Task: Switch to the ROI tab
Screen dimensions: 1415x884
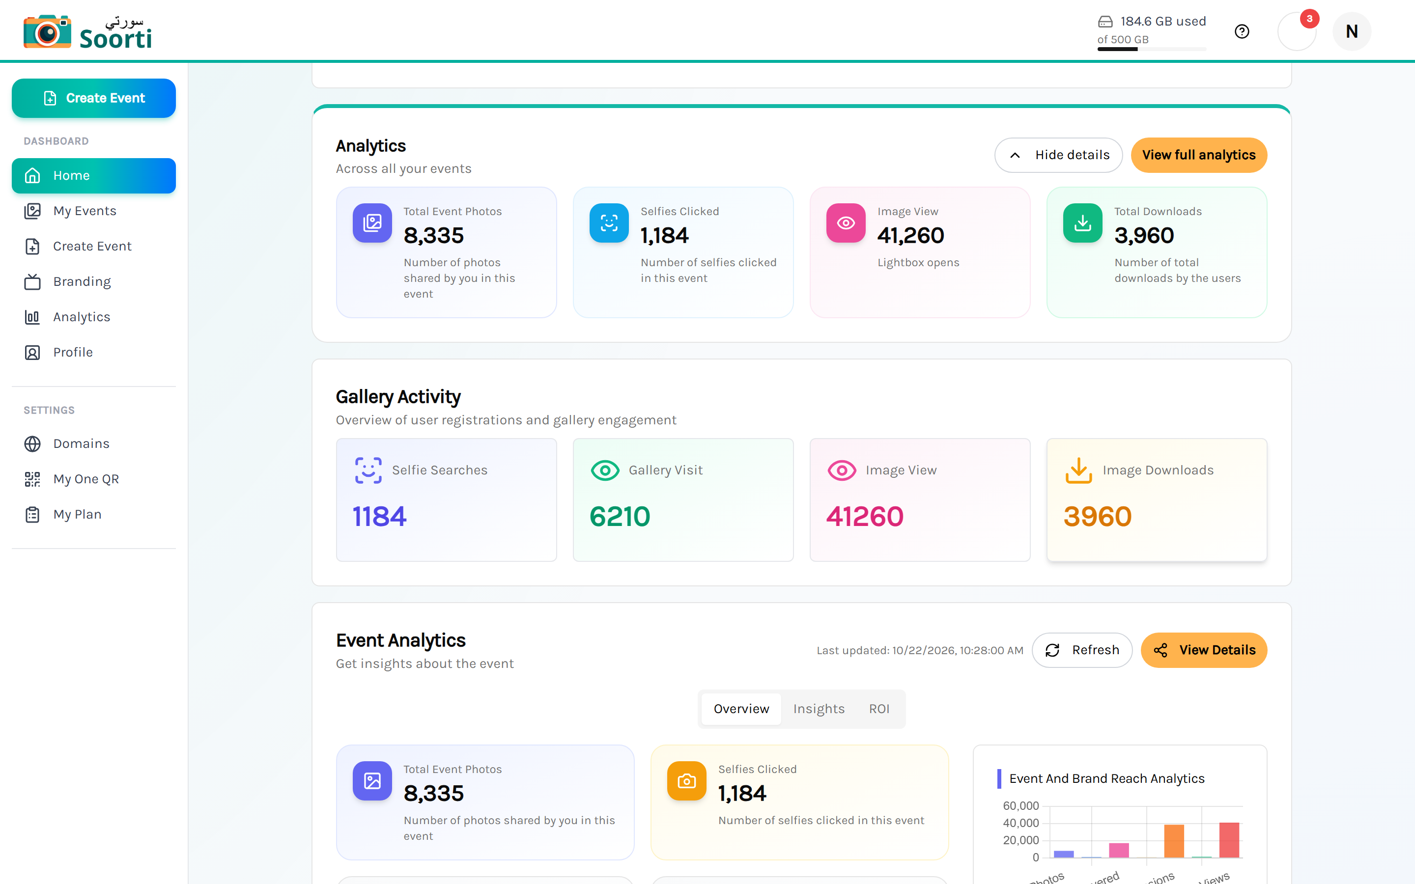Action: 879,709
